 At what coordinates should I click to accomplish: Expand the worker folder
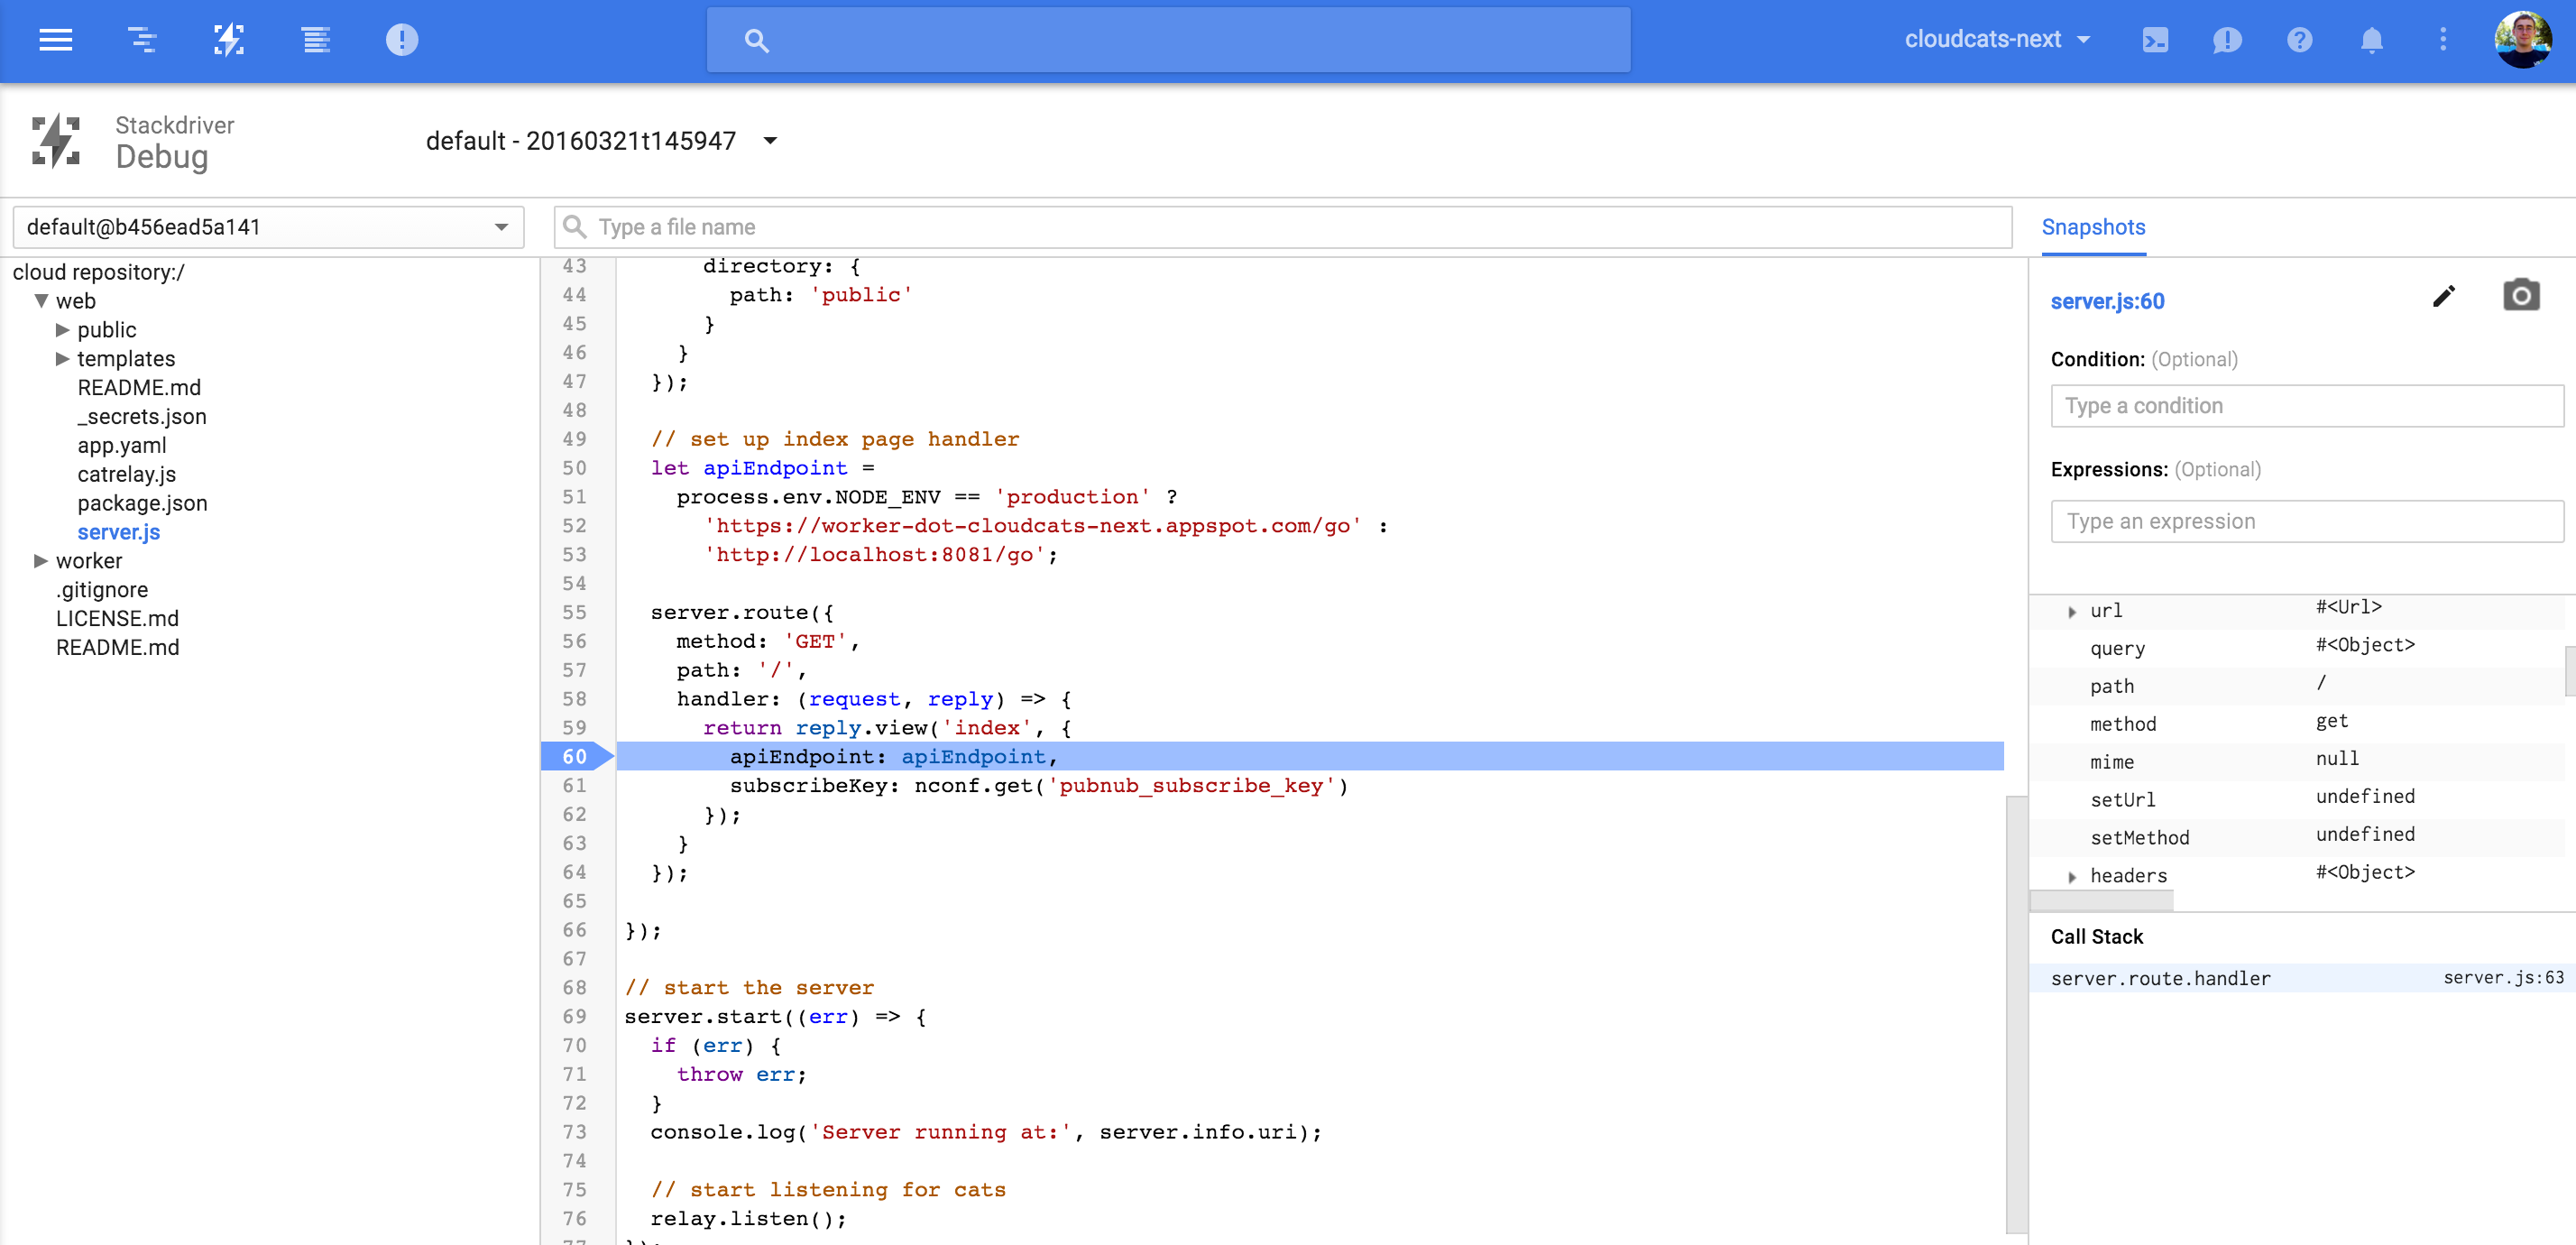click(41, 561)
